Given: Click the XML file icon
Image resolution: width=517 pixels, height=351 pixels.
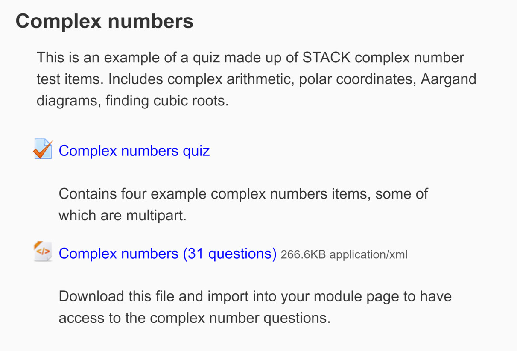Looking at the screenshot, I should [x=43, y=252].
